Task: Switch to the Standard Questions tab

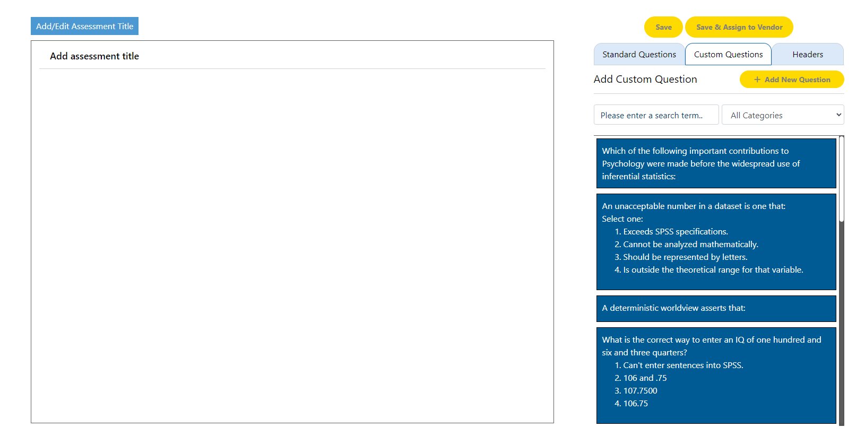Action: [x=639, y=55]
